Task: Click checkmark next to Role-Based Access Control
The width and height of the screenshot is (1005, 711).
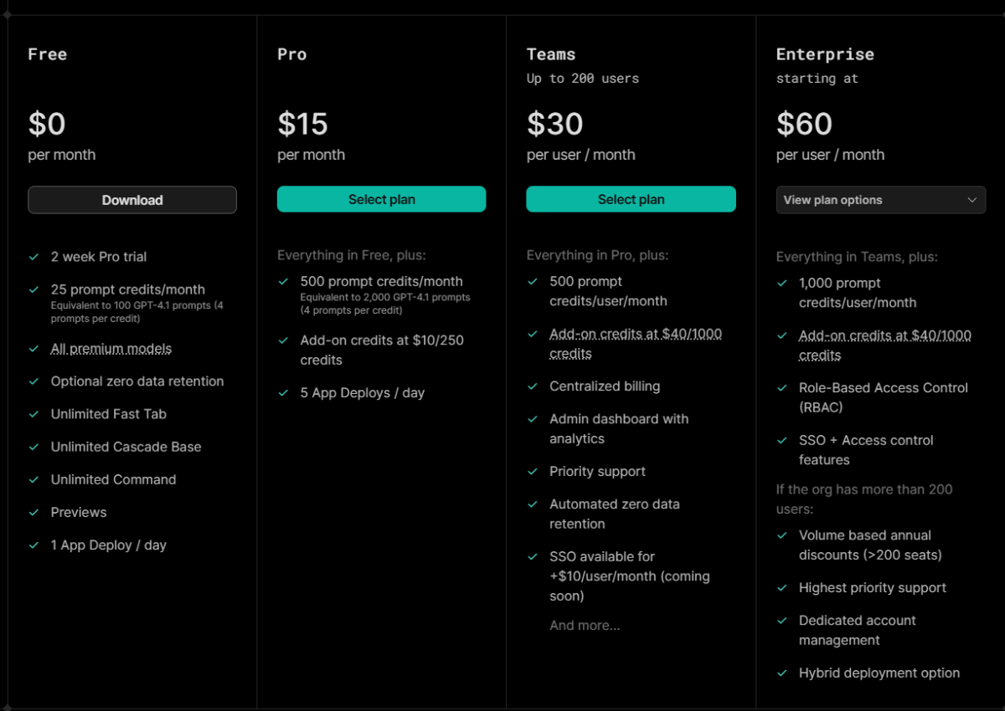Action: coord(782,388)
